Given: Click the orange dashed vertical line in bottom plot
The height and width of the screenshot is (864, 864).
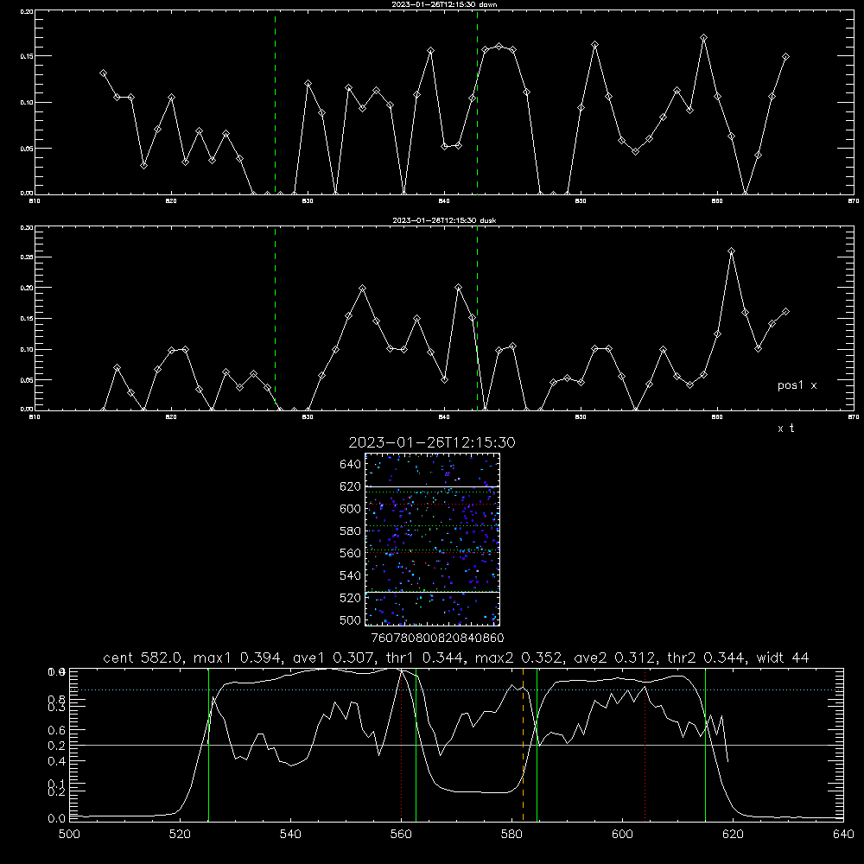Looking at the screenshot, I should tap(523, 745).
